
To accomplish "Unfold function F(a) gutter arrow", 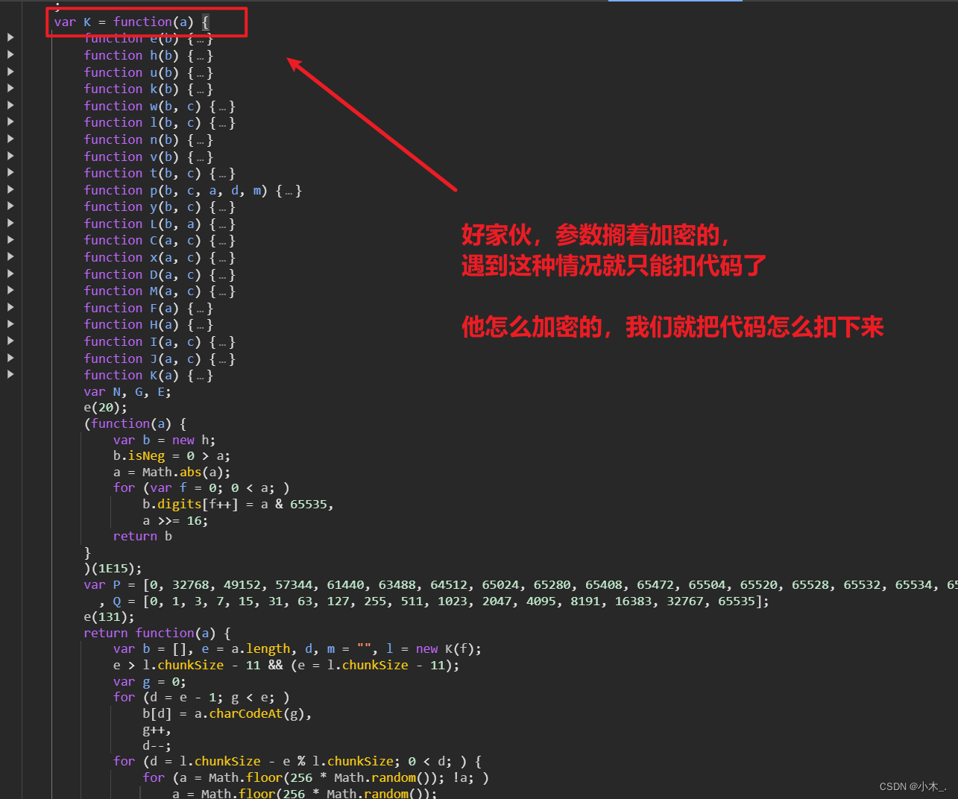I will 10,307.
